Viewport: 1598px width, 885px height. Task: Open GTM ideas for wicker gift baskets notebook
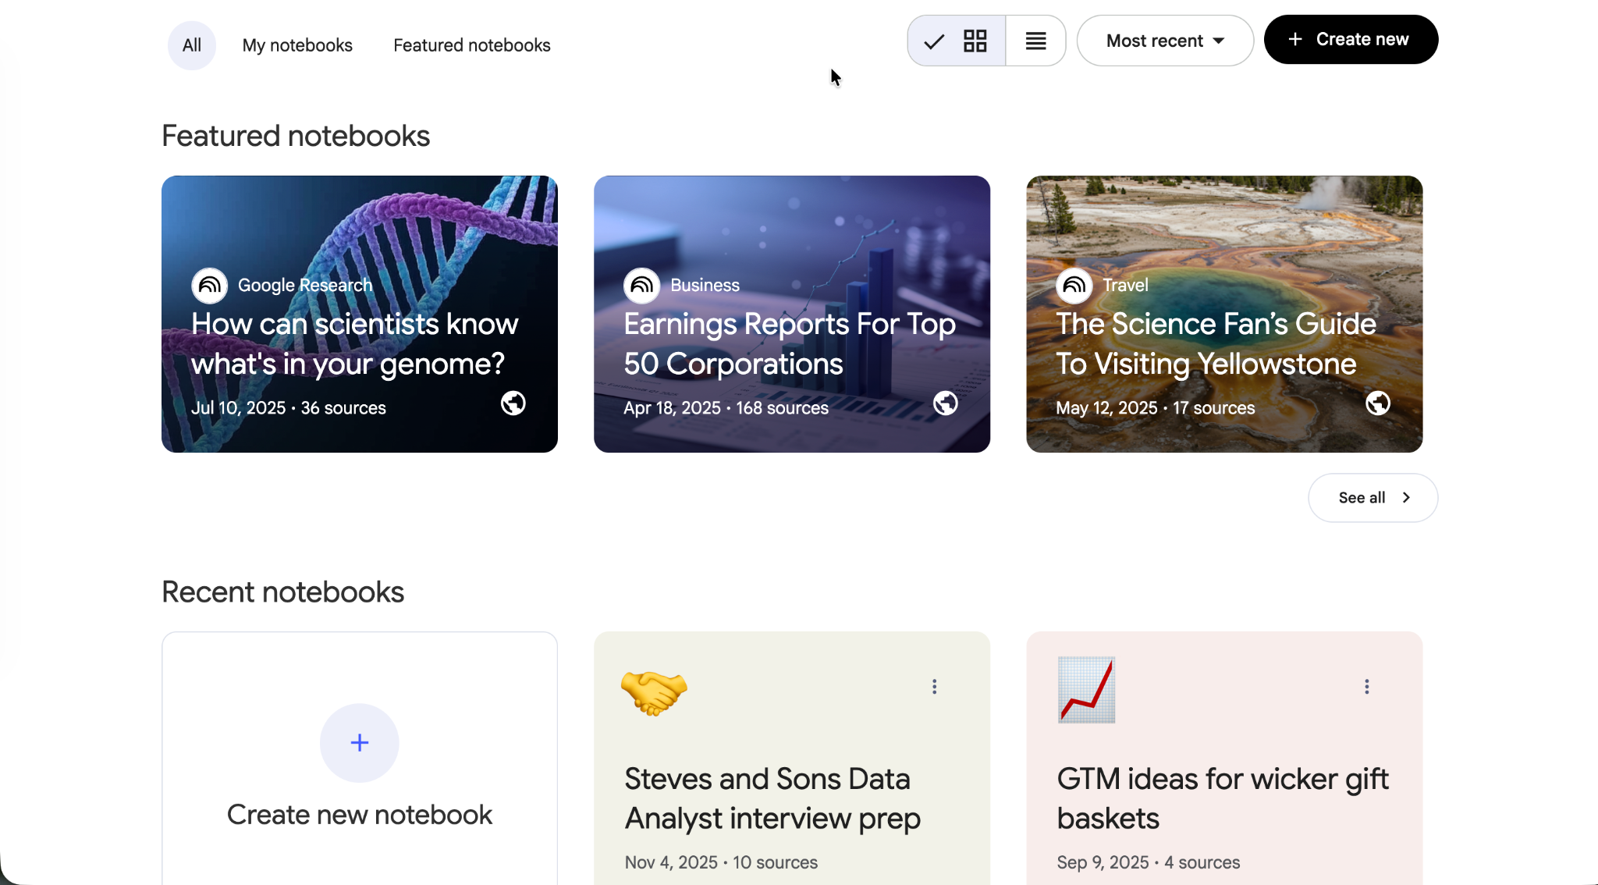(x=1222, y=798)
